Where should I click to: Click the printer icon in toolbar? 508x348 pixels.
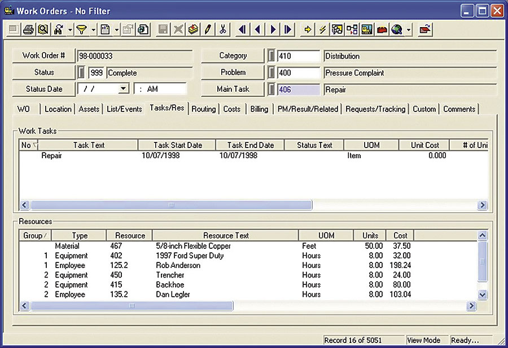point(28,30)
